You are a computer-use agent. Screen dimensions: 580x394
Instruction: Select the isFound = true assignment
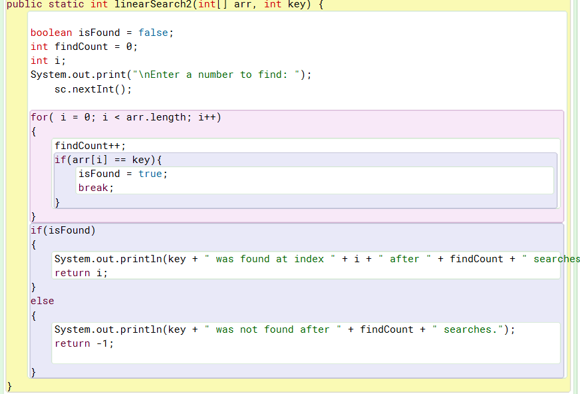coord(123,173)
